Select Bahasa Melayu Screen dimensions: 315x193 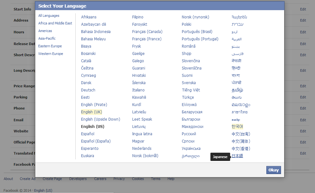93,39
